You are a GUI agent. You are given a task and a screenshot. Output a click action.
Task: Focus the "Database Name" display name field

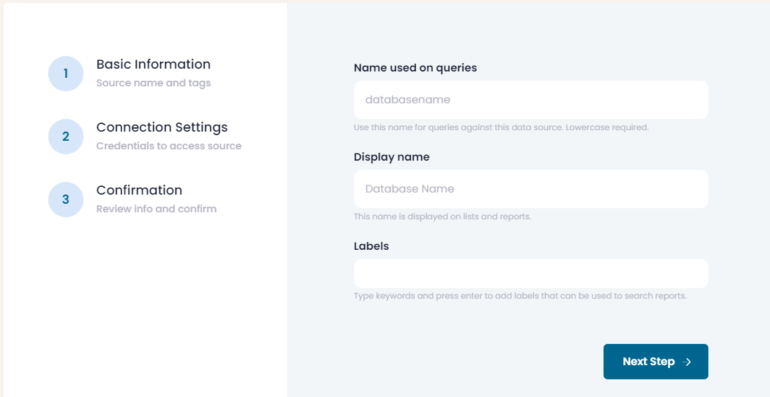click(x=531, y=189)
